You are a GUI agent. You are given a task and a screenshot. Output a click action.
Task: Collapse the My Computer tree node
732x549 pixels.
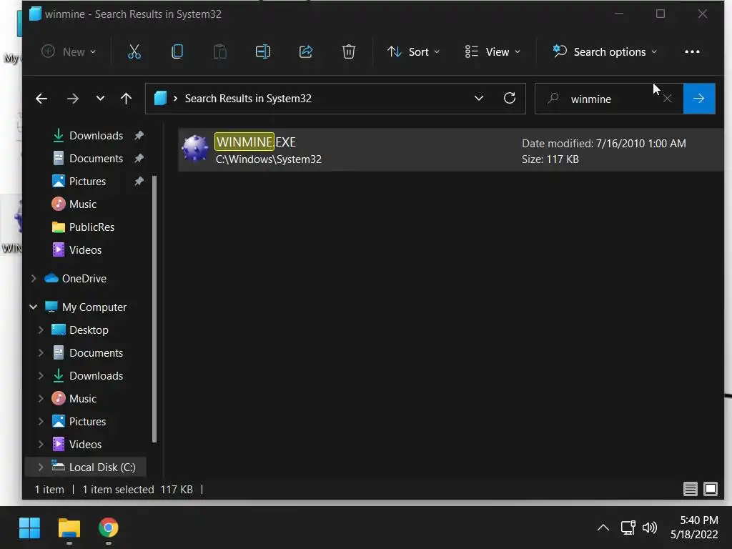34,307
